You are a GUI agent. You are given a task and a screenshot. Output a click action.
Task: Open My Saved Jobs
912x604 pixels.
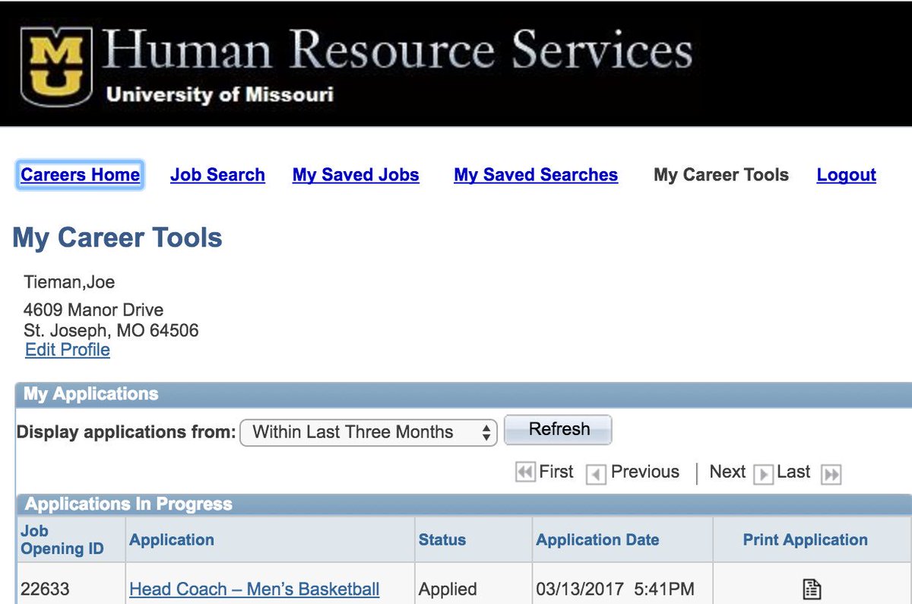(356, 175)
